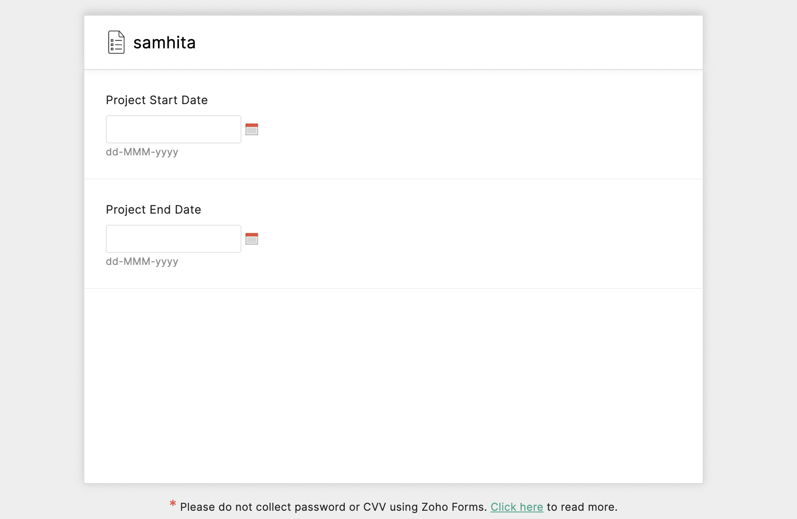Click the samhita form title
Image resolution: width=797 pixels, height=519 pixels.
(x=165, y=43)
